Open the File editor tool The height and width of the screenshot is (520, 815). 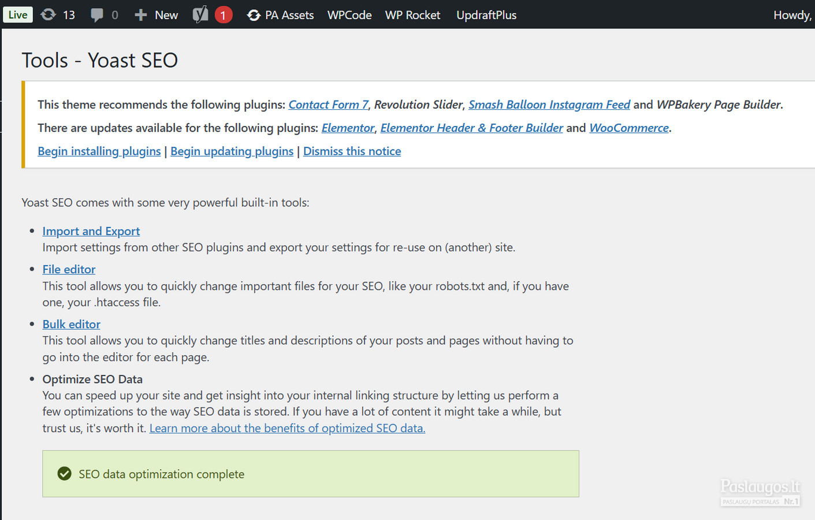click(69, 269)
